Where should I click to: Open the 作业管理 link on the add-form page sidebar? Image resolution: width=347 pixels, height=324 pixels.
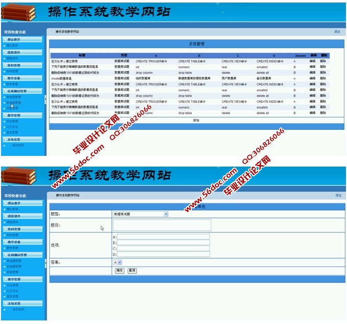point(12,285)
